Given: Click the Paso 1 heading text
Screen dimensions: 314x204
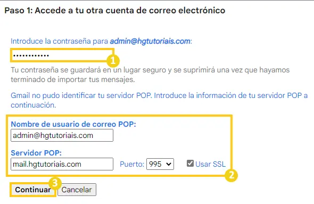Looking at the screenshot, I should click(115, 11).
